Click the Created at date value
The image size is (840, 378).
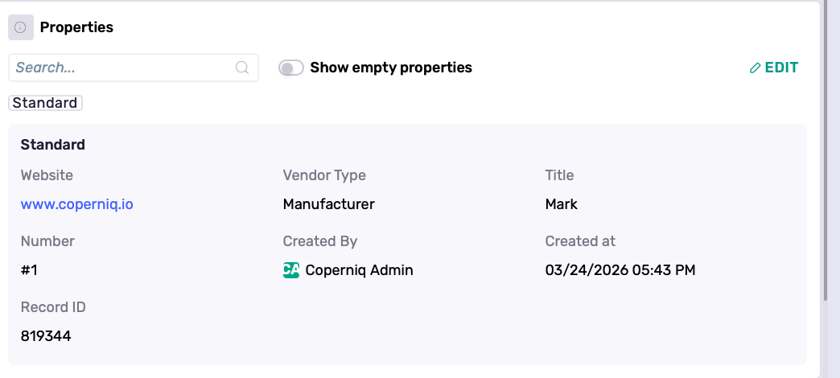coord(620,270)
